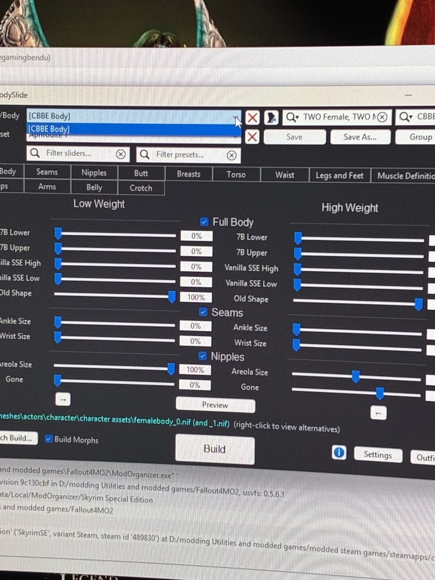
Task: Click low weight Wrist Size percent field
Action: coord(195,341)
